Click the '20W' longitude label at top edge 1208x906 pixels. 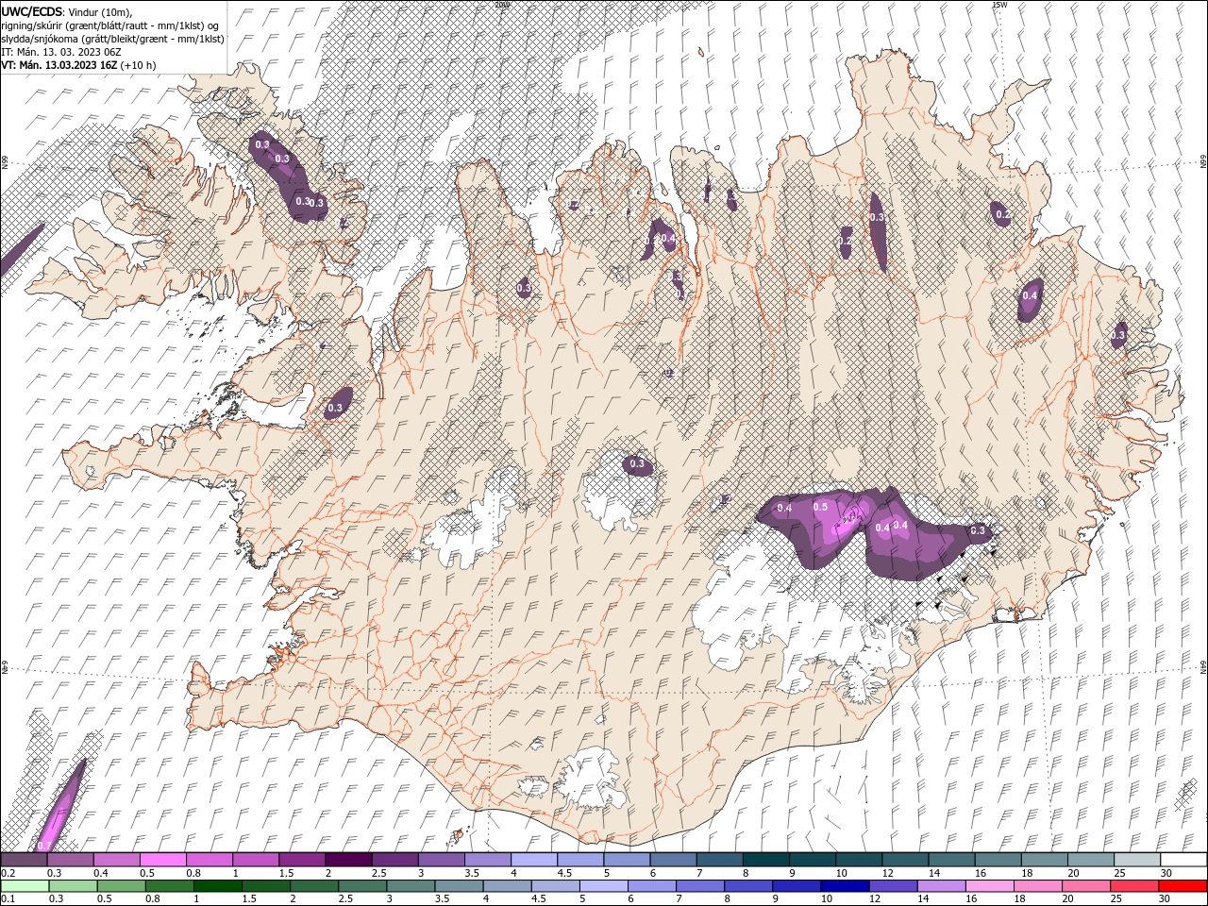tap(501, 5)
